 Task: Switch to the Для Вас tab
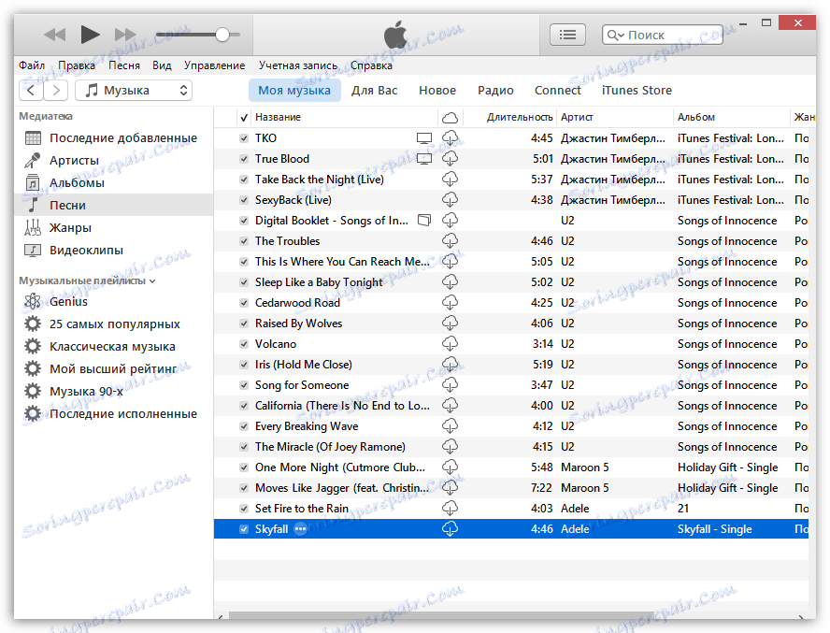pos(374,90)
